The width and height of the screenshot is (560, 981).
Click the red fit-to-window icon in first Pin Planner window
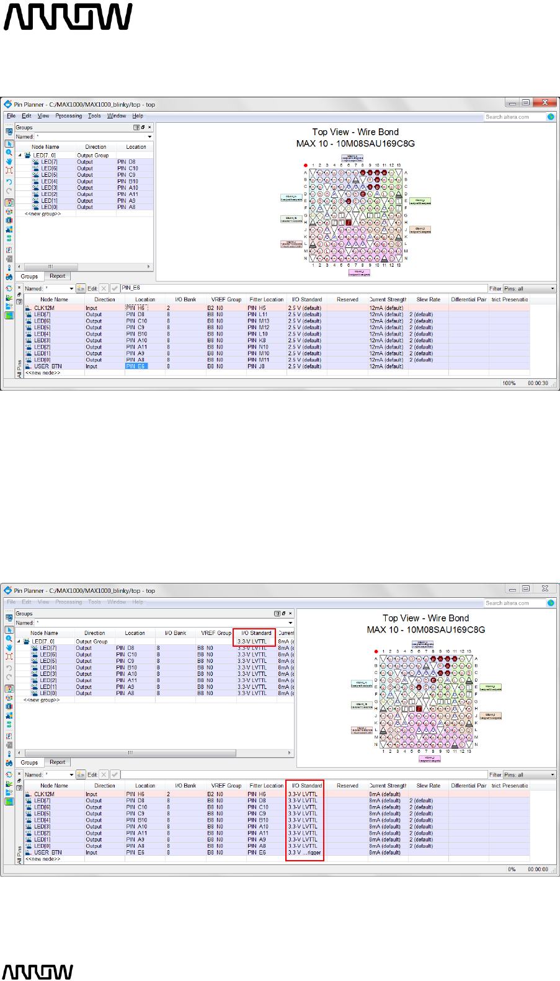point(9,170)
